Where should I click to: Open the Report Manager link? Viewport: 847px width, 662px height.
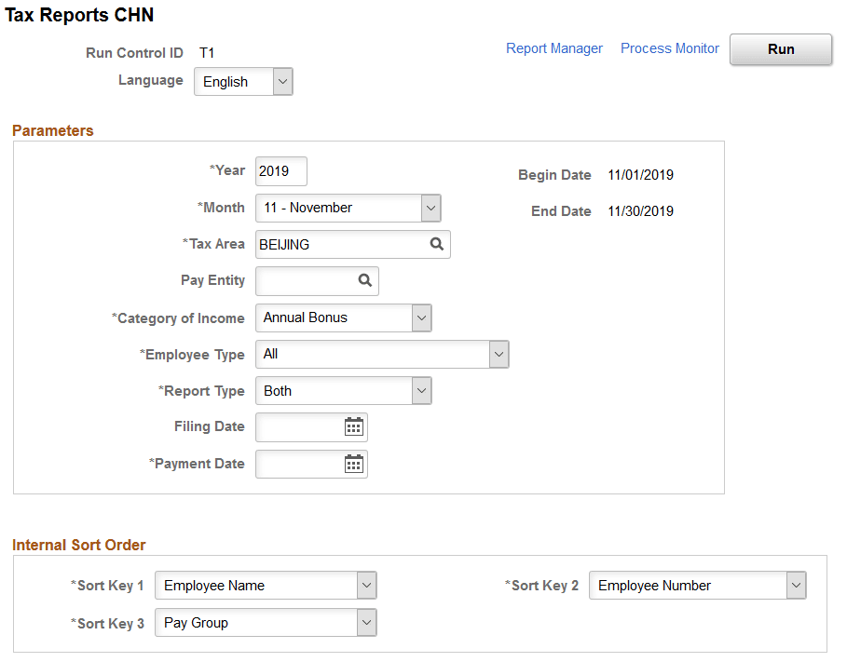(x=554, y=47)
